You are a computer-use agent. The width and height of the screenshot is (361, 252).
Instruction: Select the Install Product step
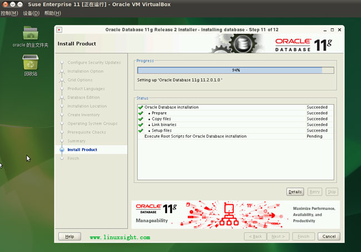coord(82,149)
